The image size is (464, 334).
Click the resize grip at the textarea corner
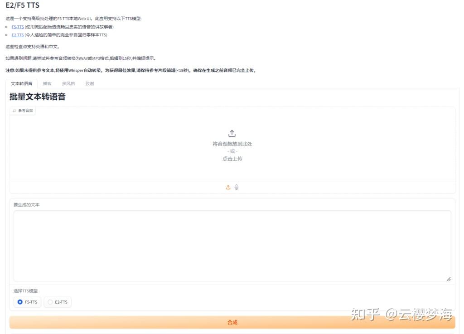[x=449, y=279]
